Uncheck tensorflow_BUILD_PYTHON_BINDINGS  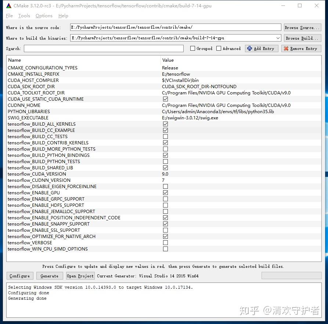[165, 155]
